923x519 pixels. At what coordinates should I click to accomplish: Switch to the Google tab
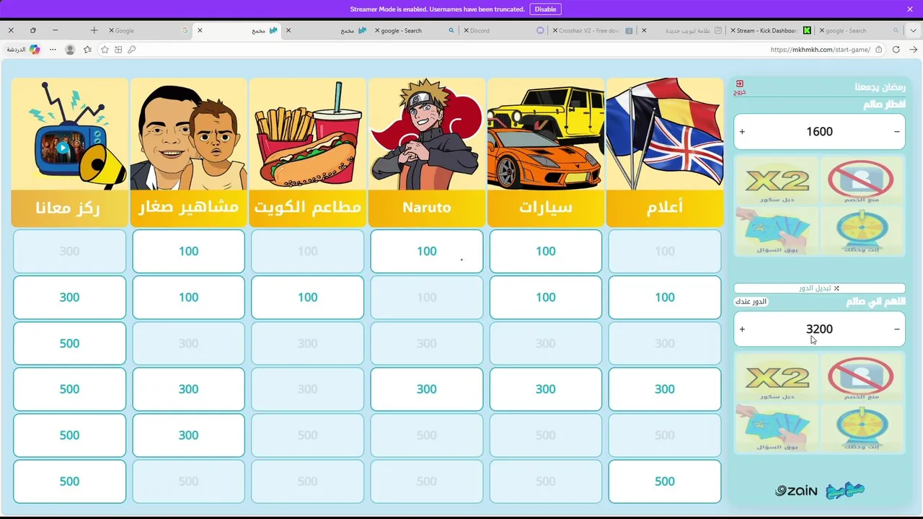(x=150, y=30)
